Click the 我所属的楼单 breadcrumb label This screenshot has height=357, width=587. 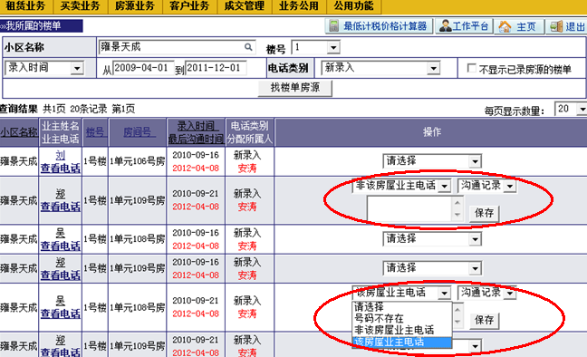33,26
